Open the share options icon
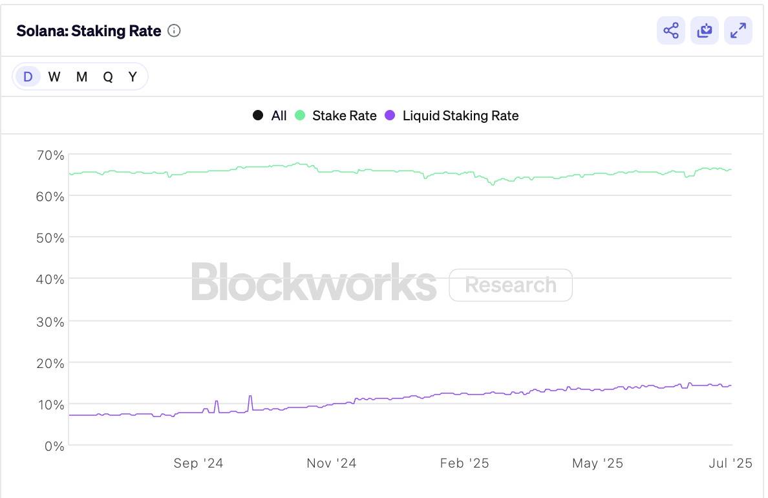Viewport: 768px width, 498px height. (x=670, y=30)
